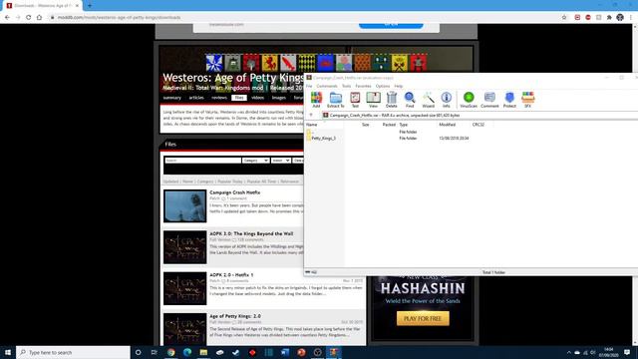Select ModDB files tab

[x=239, y=98]
